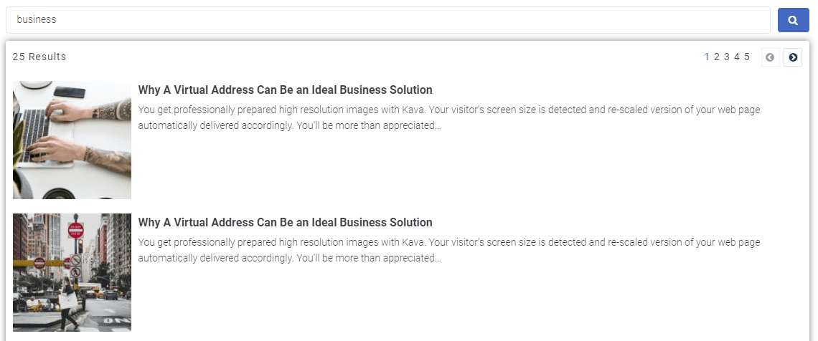Go to next results page arrow
The height and width of the screenshot is (341, 818).
[x=793, y=57]
